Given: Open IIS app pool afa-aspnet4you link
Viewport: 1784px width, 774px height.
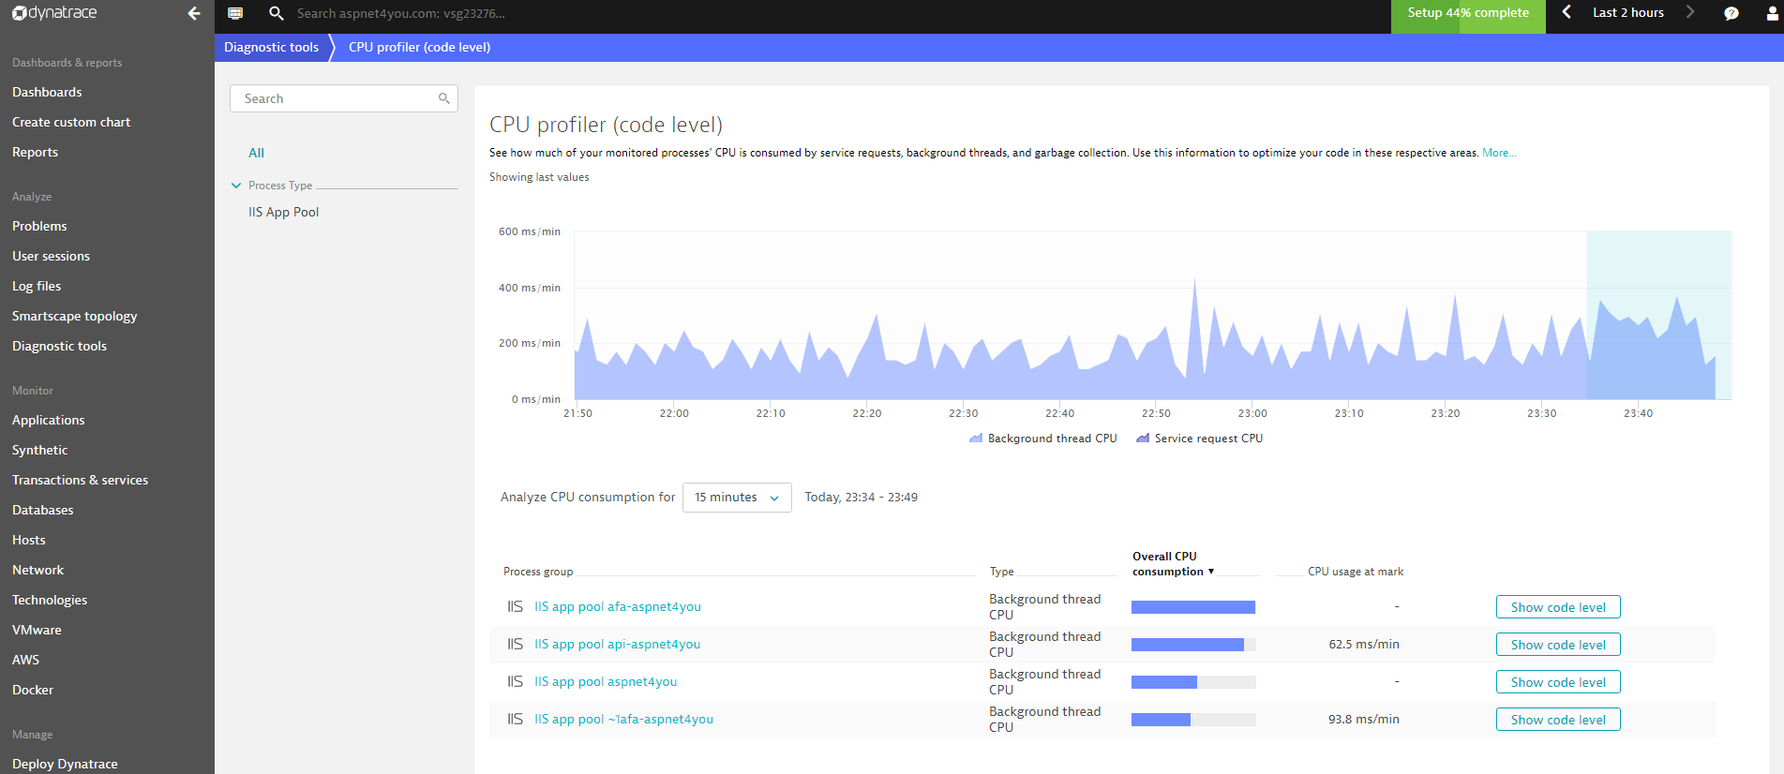Looking at the screenshot, I should (618, 606).
